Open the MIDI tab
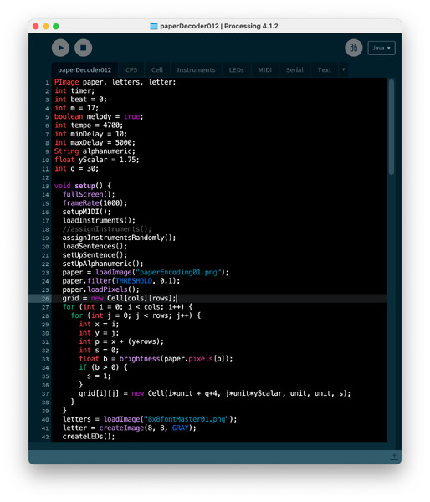 pos(265,69)
